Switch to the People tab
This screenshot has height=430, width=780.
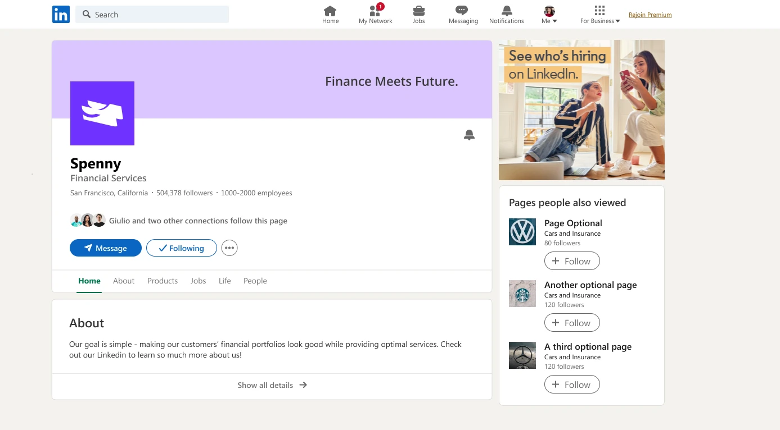pos(255,281)
